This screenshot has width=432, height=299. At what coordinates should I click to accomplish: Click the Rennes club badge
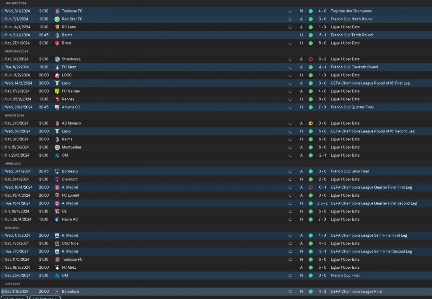click(x=57, y=99)
